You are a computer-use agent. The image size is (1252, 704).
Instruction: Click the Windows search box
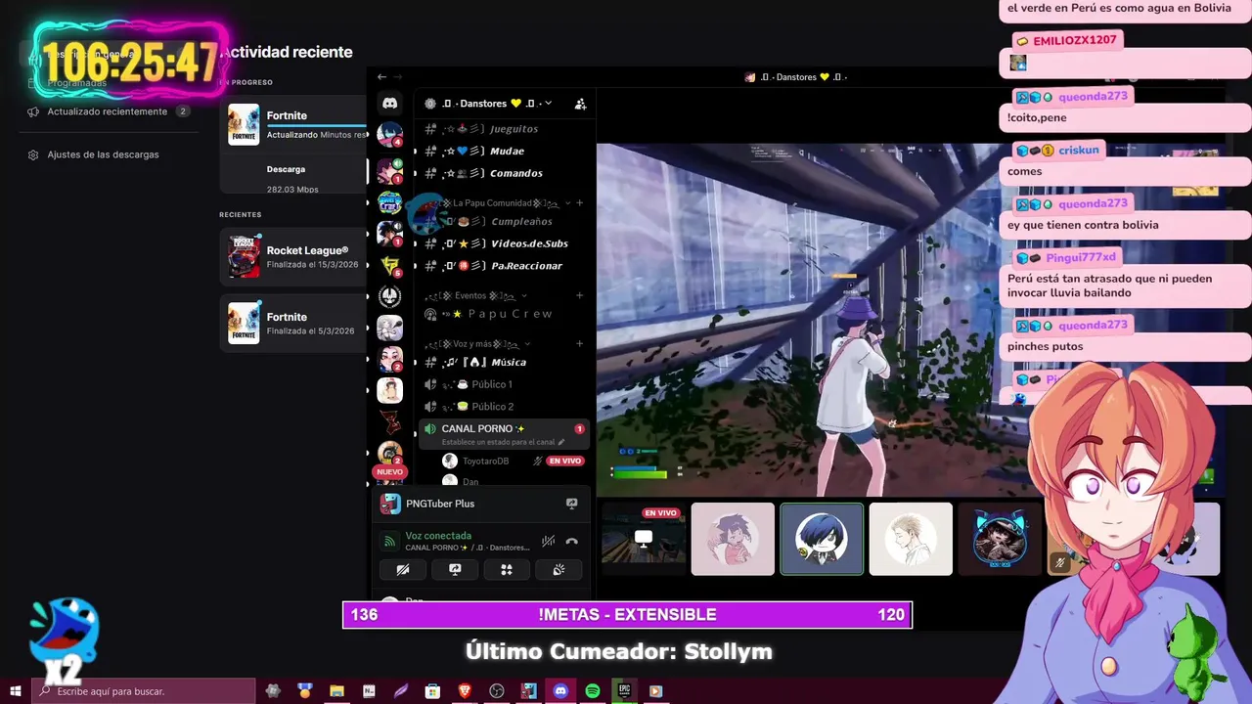point(145,691)
